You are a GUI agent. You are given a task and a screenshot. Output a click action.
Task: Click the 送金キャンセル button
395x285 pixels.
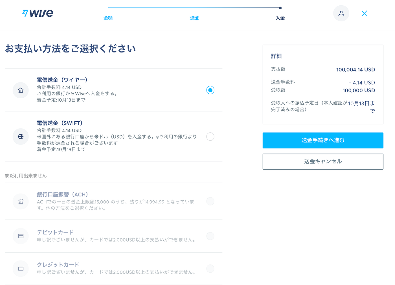point(323,161)
